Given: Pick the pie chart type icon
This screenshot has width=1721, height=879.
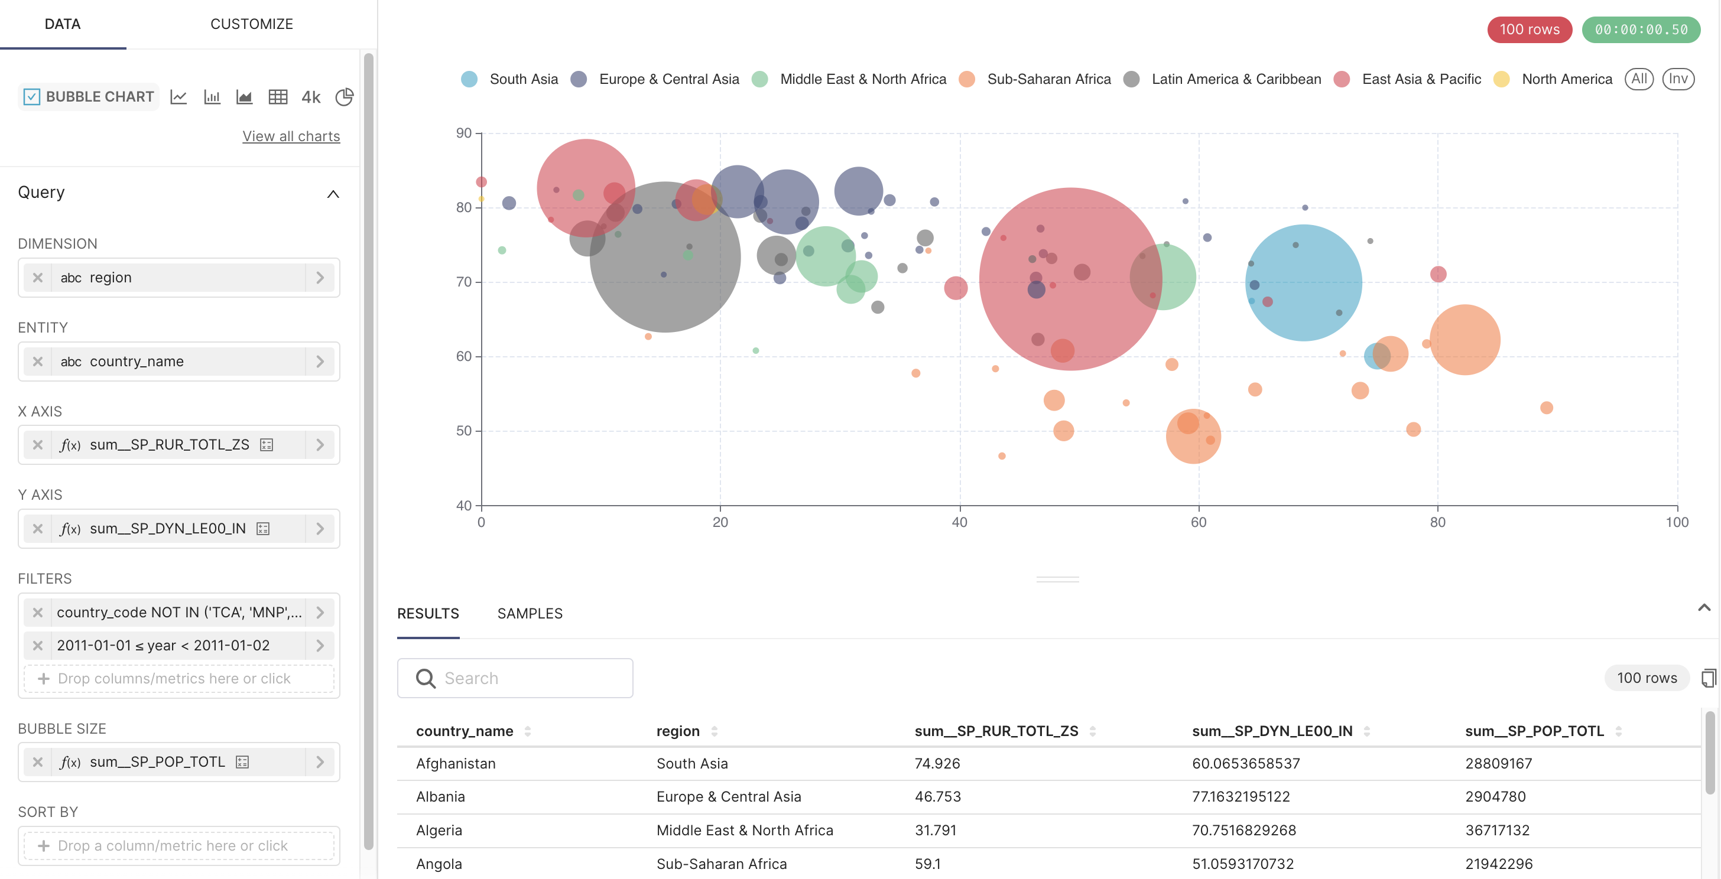Looking at the screenshot, I should pyautogui.click(x=344, y=97).
